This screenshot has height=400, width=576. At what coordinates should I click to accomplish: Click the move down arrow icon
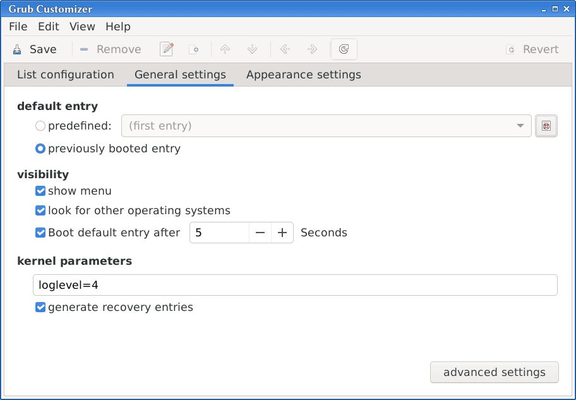point(253,49)
